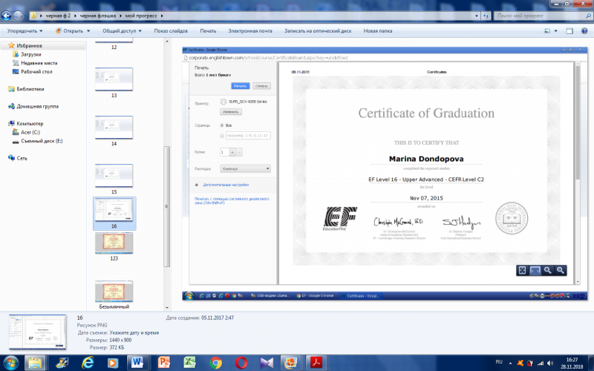Select the image thumbnail labeled 14

pyautogui.click(x=114, y=127)
